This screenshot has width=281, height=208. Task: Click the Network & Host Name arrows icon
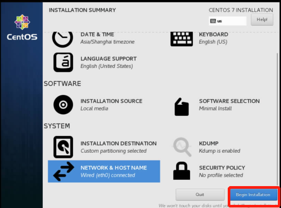pos(63,172)
